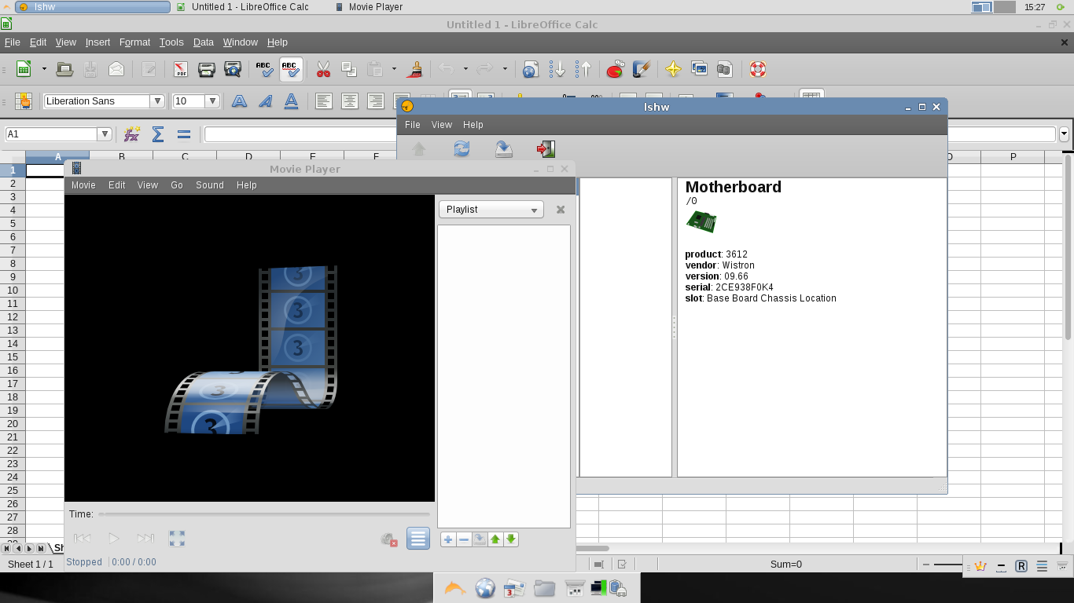
Task: Open the Sound menu in Movie Player
Action: tap(210, 185)
